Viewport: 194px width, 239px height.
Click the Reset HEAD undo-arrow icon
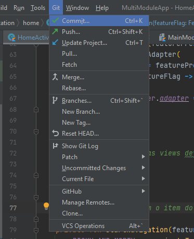click(56, 134)
